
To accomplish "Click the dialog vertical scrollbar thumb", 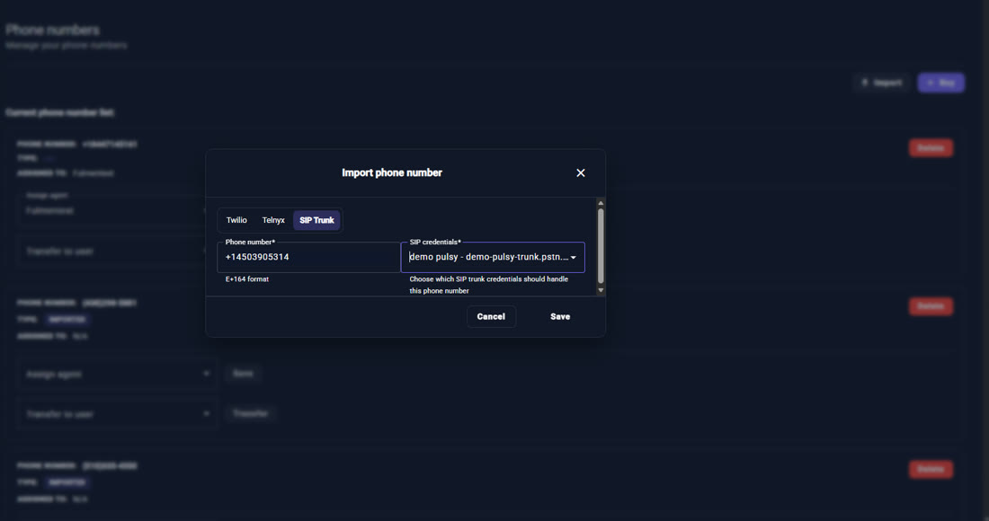I will coord(601,246).
